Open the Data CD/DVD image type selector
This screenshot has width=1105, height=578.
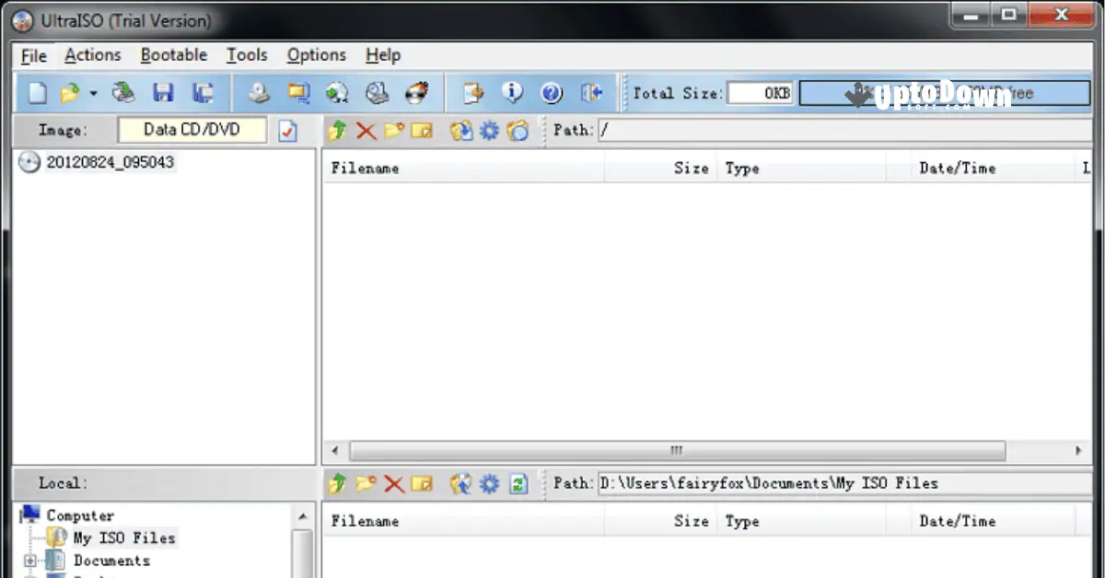[192, 130]
